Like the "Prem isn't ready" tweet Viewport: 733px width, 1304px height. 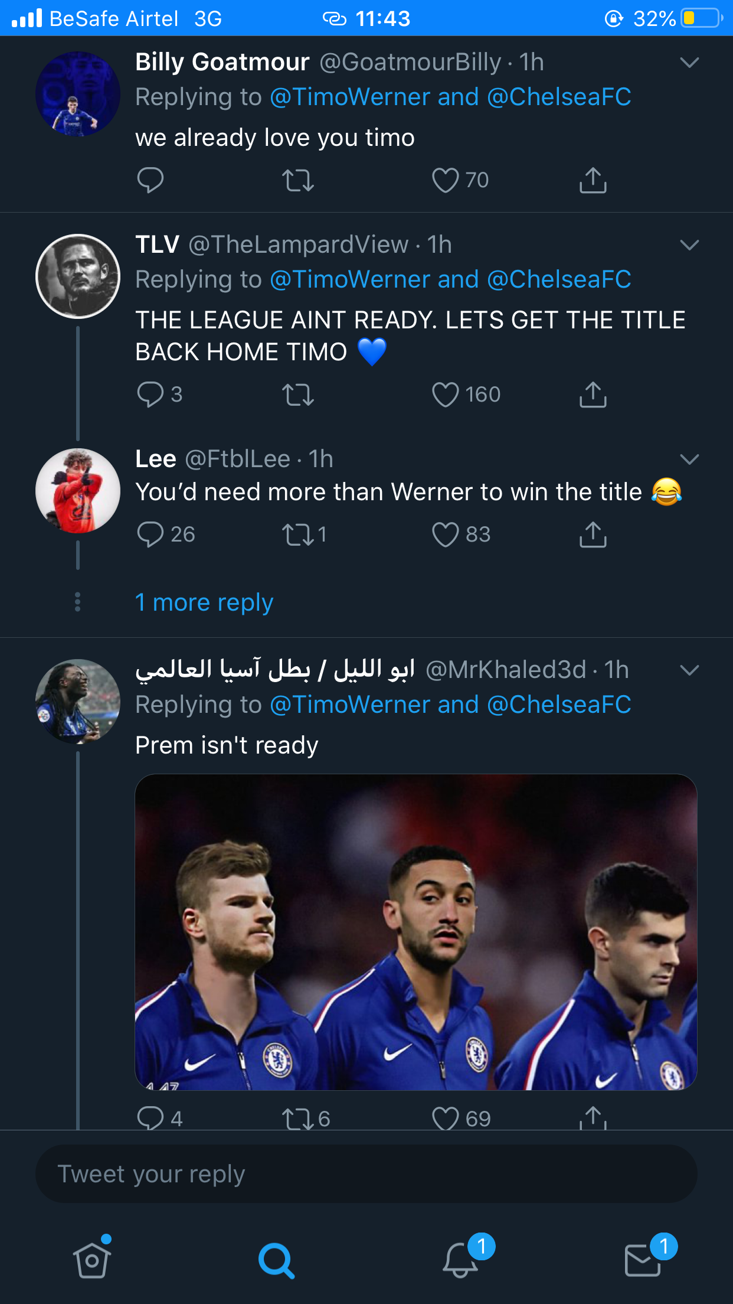click(x=446, y=1118)
